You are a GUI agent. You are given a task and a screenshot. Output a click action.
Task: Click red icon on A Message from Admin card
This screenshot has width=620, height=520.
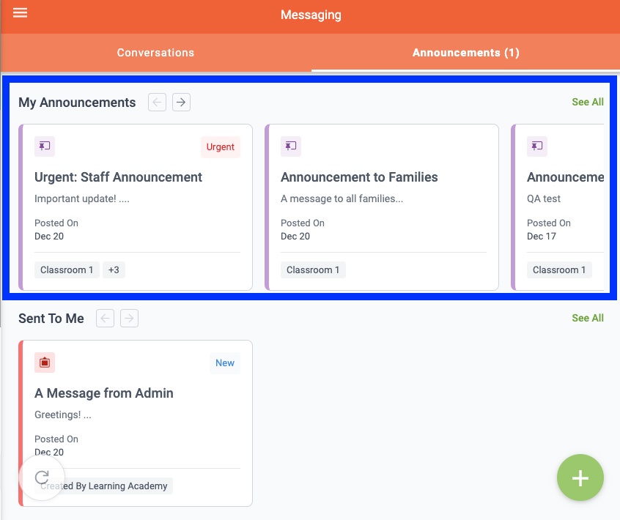(x=45, y=362)
